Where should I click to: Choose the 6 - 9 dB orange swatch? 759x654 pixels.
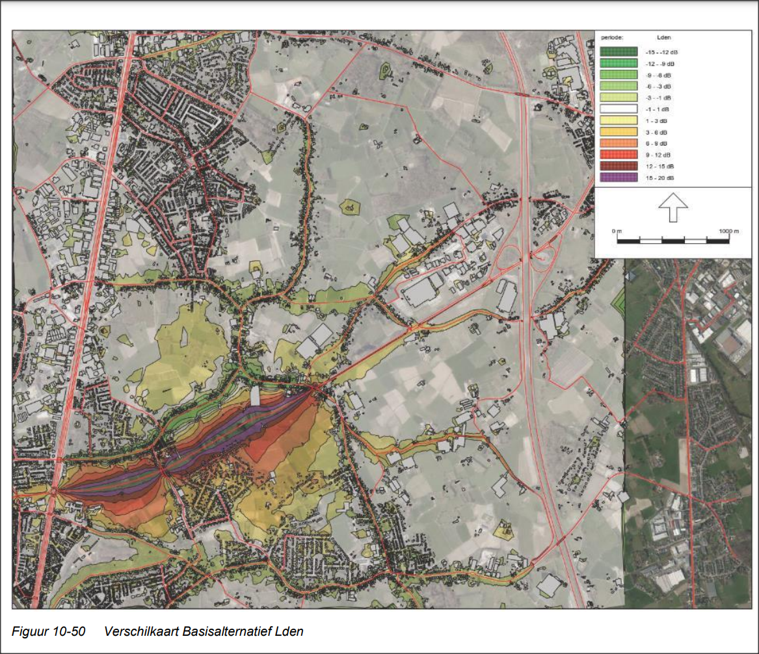coord(619,143)
